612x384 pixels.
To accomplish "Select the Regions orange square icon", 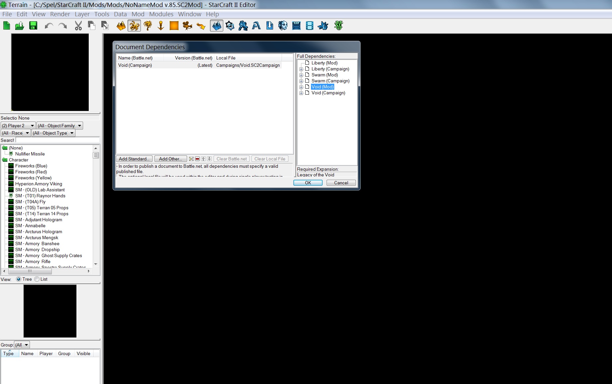I will [174, 26].
